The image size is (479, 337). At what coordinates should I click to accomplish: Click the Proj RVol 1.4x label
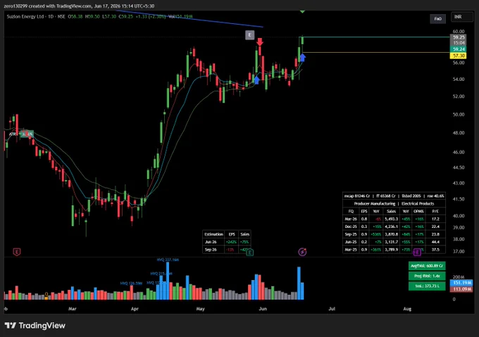[x=427, y=276]
